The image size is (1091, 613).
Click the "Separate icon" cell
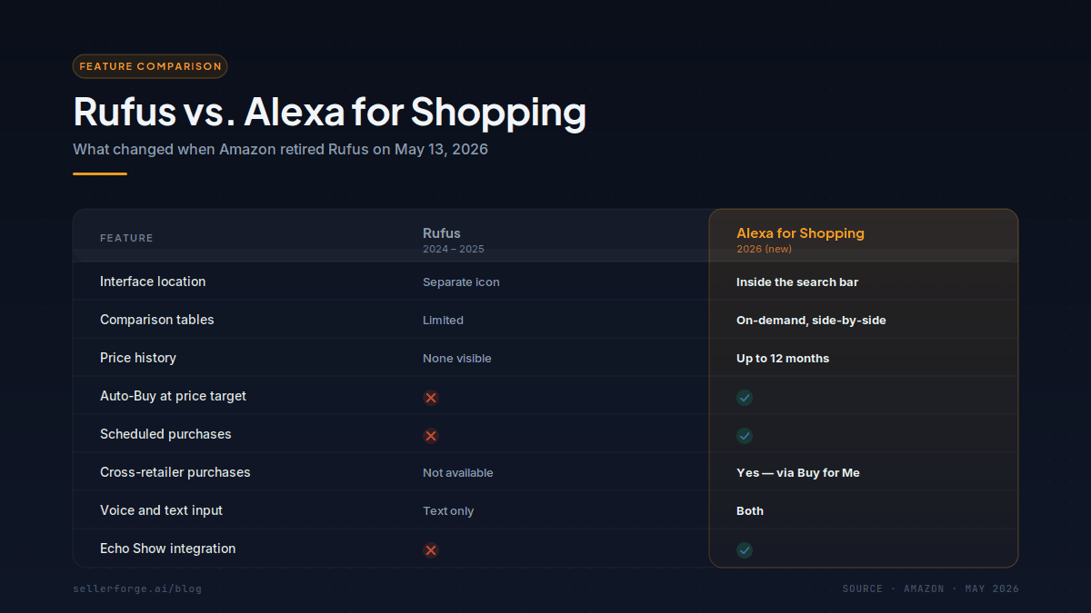click(x=461, y=282)
